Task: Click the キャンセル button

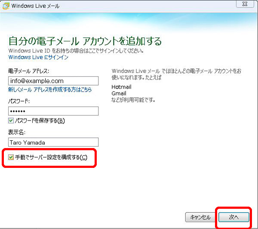Action: click(x=200, y=217)
